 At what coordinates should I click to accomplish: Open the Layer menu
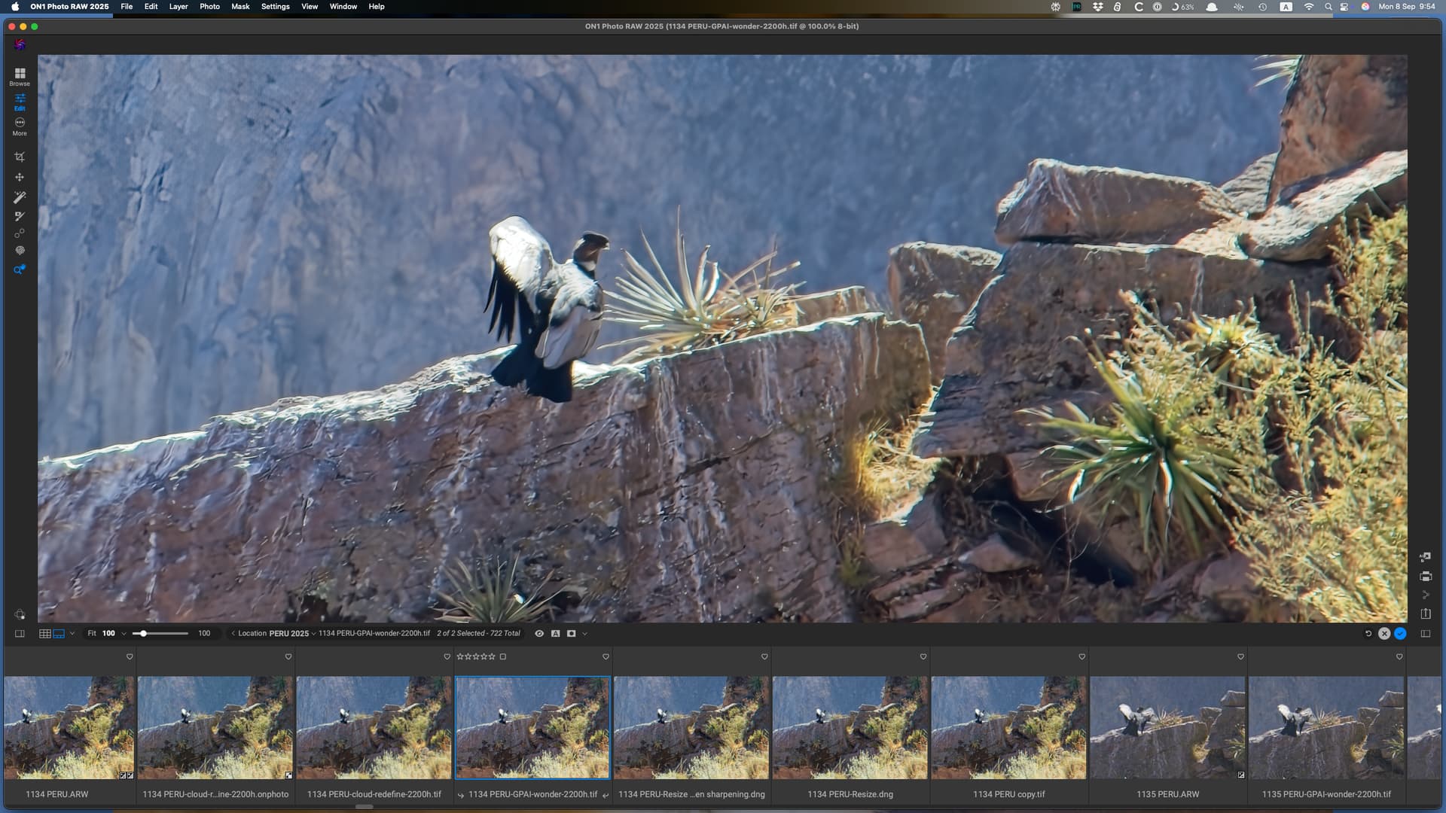pos(178,7)
